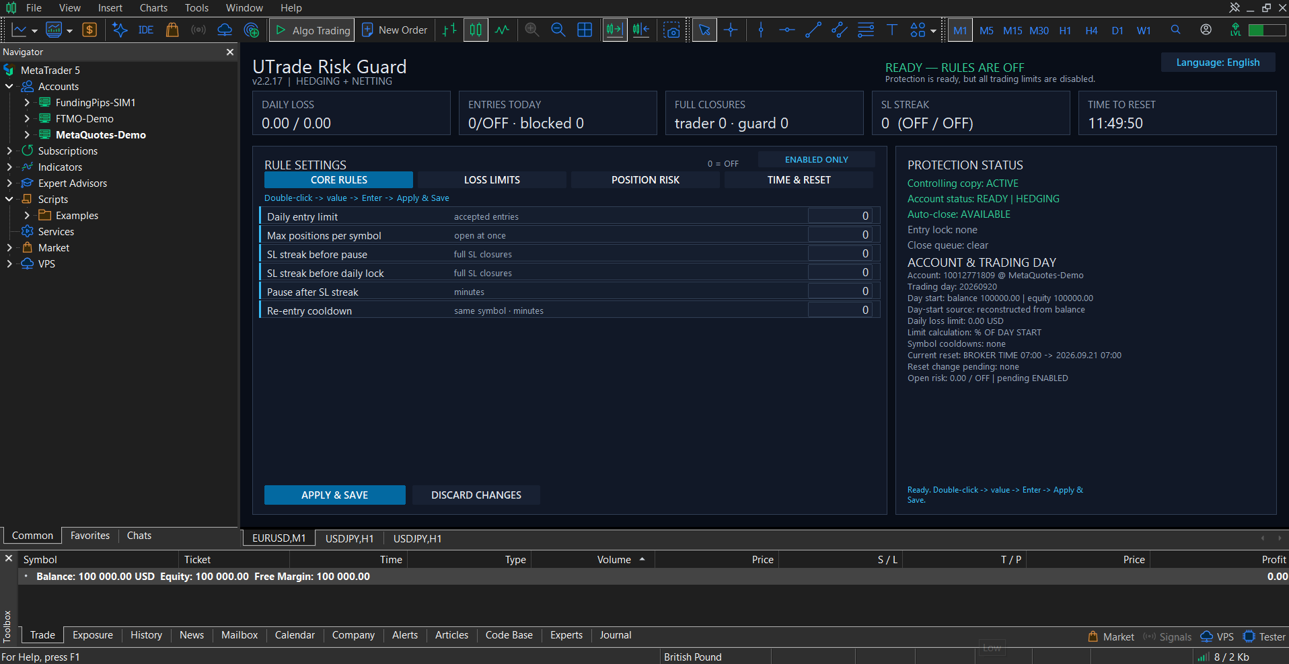Click the zoom in magnifier icon

tap(531, 30)
